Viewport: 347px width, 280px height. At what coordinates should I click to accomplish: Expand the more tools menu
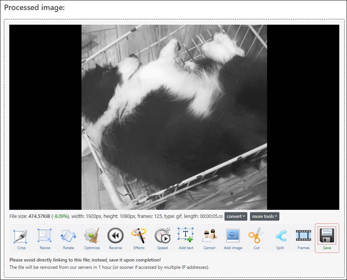click(x=264, y=216)
